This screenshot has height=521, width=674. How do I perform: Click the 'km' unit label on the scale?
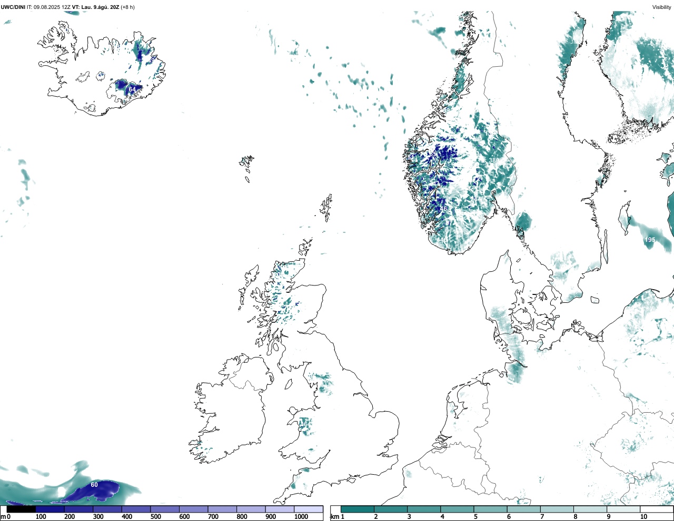[334, 517]
